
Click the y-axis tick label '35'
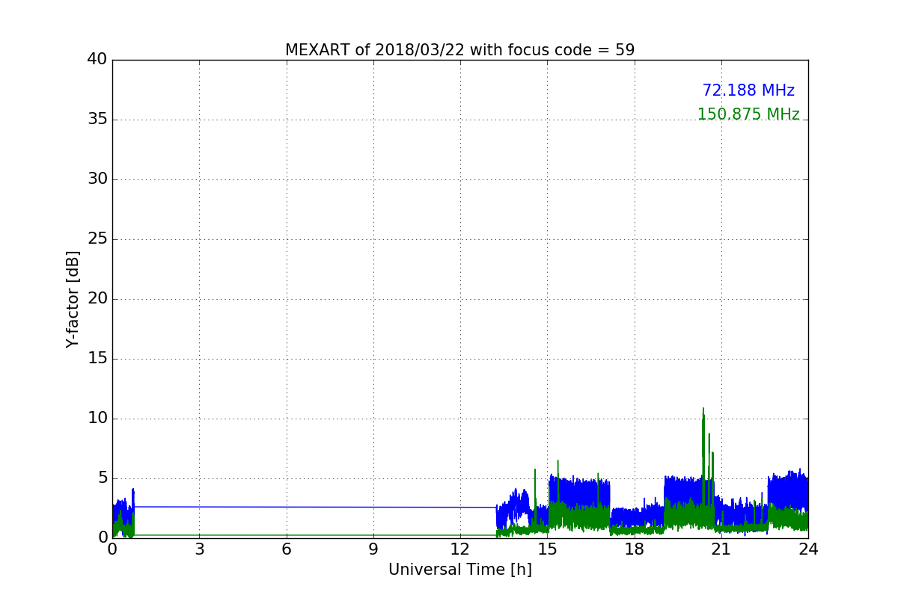tap(97, 120)
